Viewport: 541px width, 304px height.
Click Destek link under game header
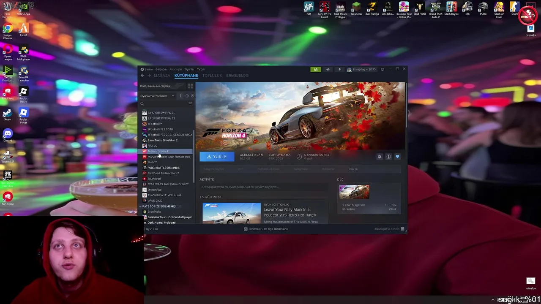(x=353, y=169)
